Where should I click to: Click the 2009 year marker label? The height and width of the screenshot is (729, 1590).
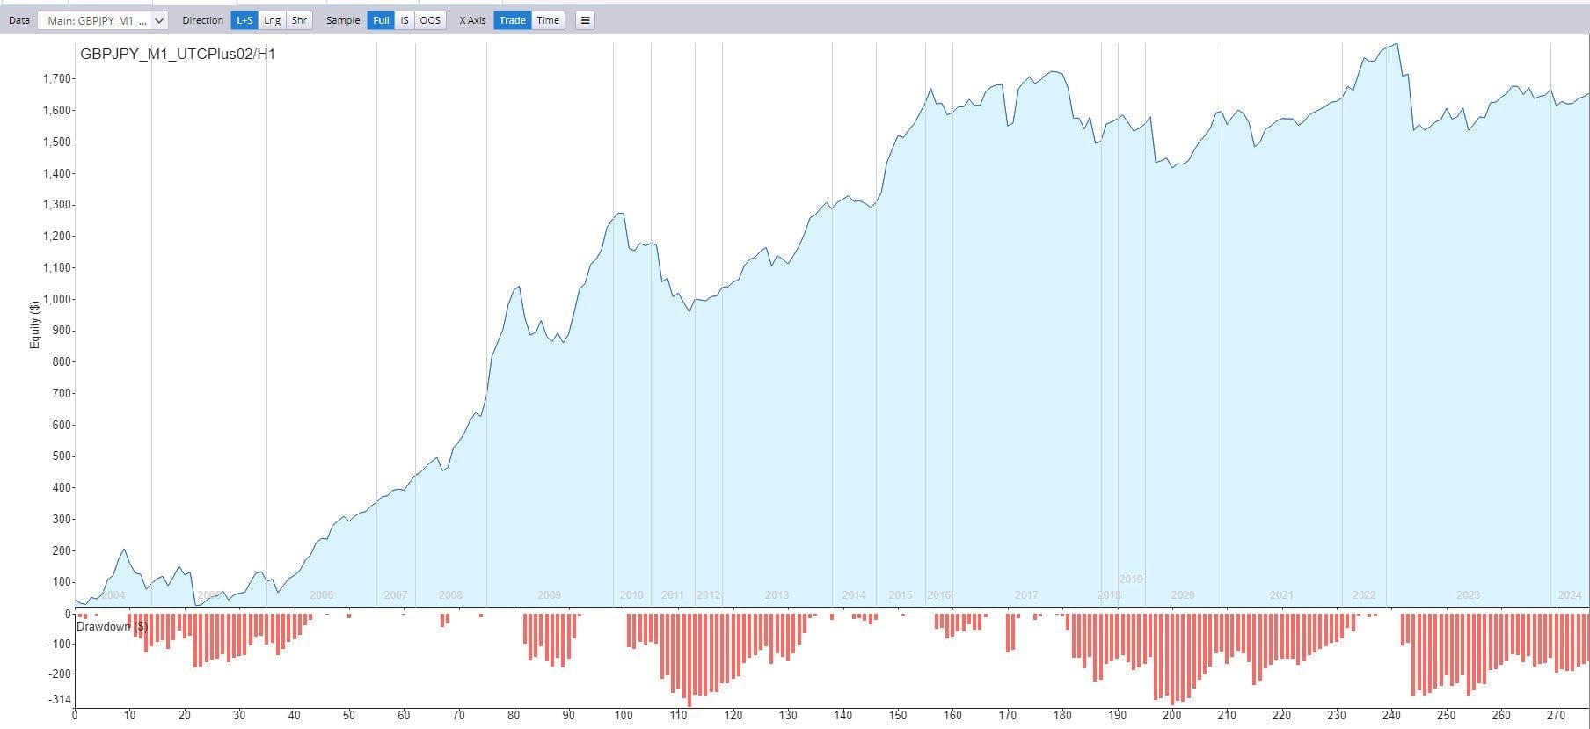(x=549, y=595)
